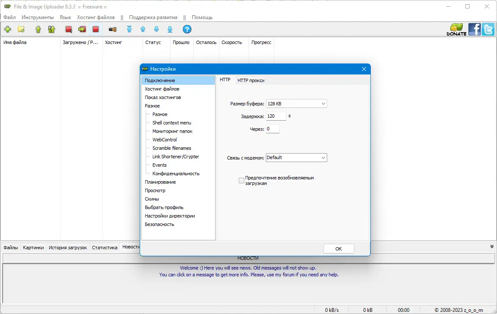Switch to the Картинки bottom tab

point(33,248)
